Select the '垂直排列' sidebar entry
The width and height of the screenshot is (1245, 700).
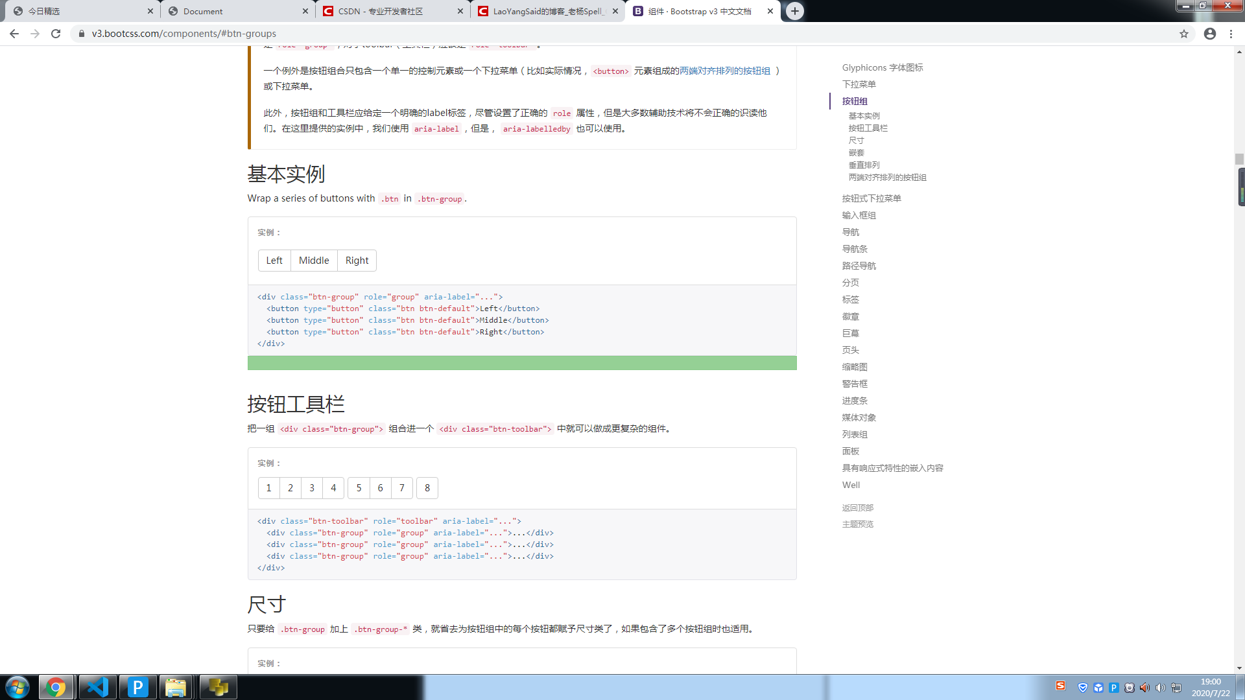coord(864,165)
